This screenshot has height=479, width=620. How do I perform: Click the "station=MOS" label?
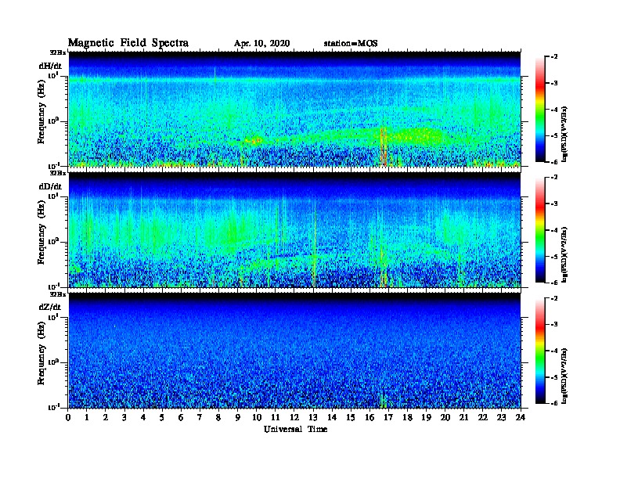pyautogui.click(x=351, y=44)
